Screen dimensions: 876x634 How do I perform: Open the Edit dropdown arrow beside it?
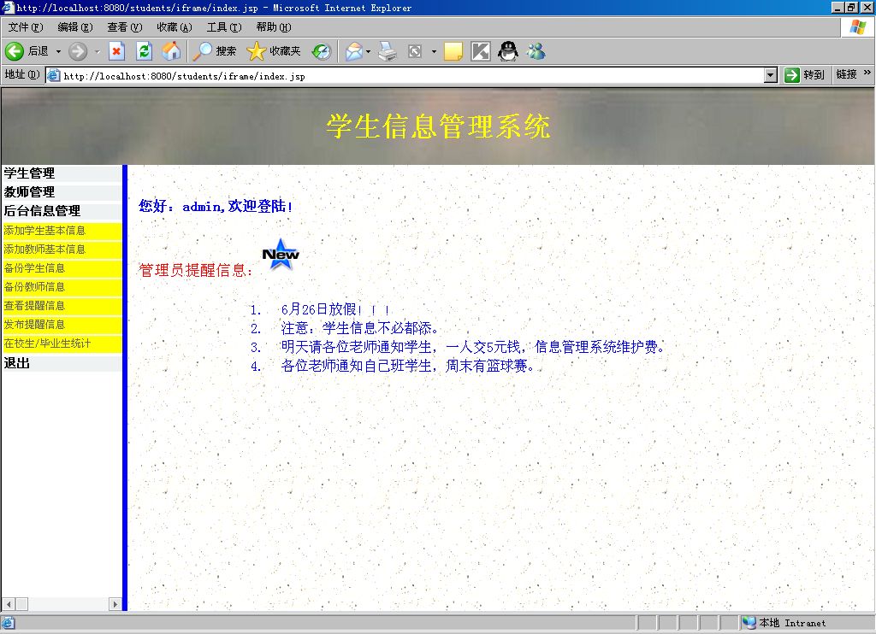[434, 51]
